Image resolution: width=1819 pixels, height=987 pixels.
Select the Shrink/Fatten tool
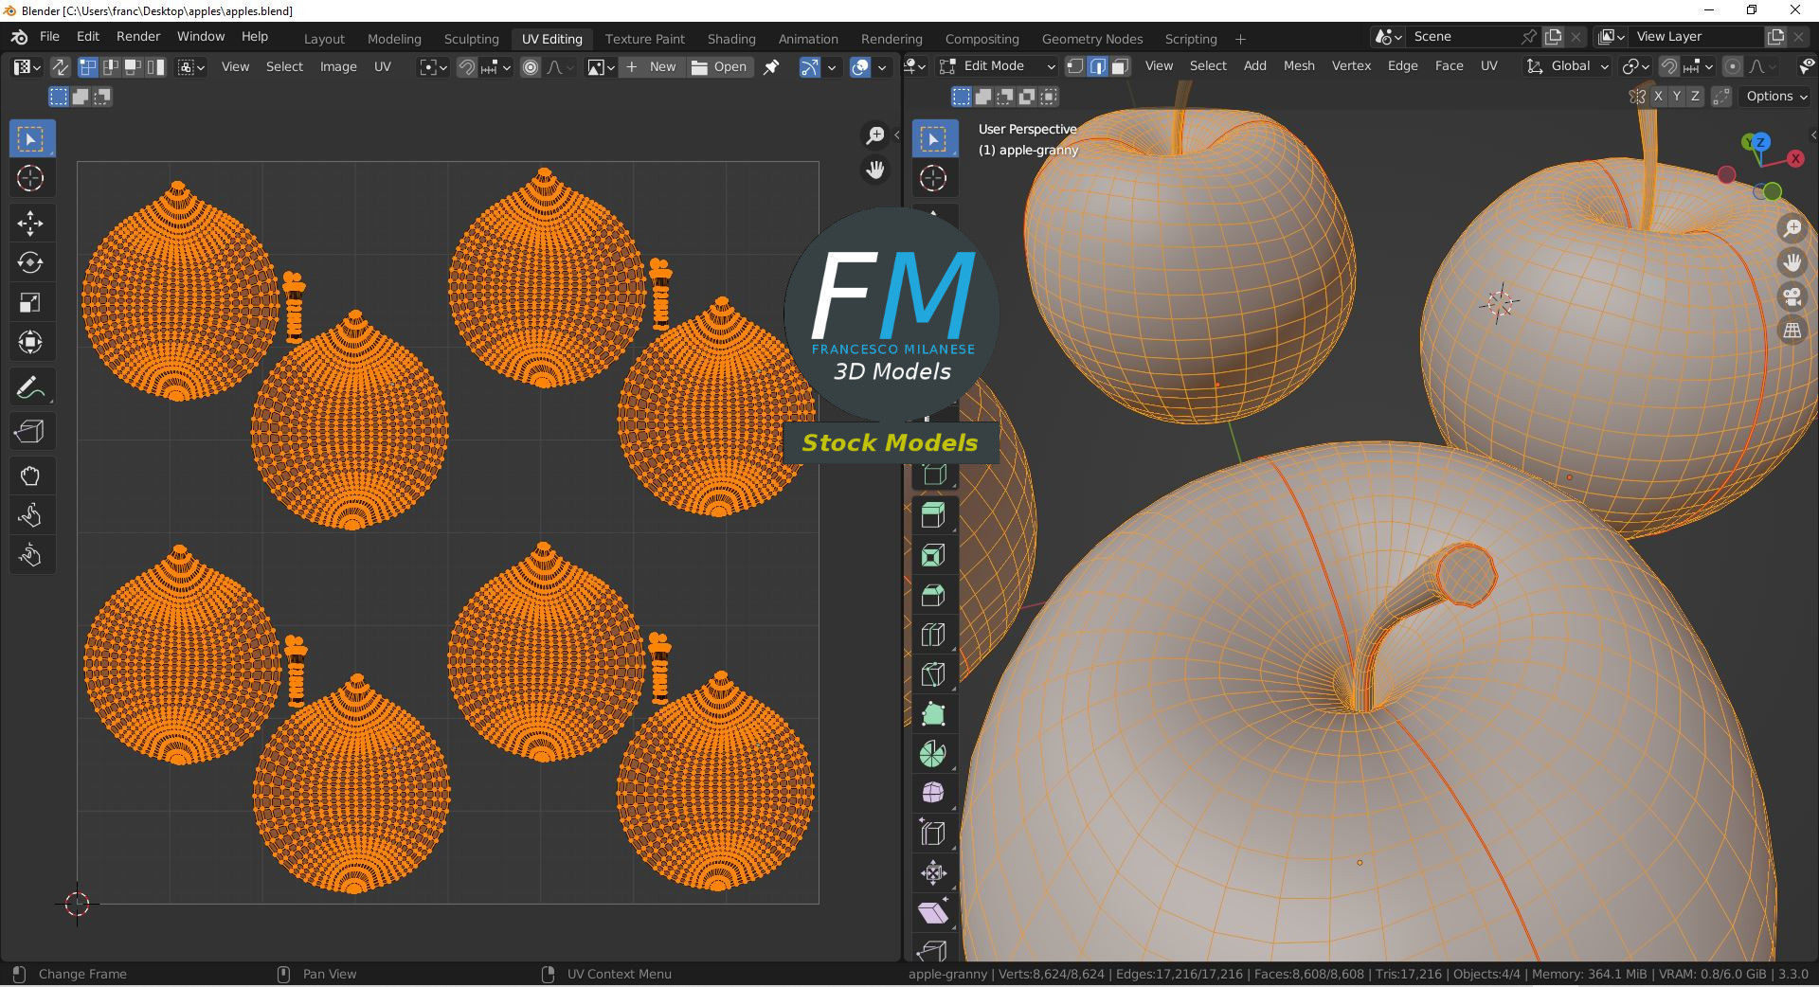pyautogui.click(x=934, y=873)
